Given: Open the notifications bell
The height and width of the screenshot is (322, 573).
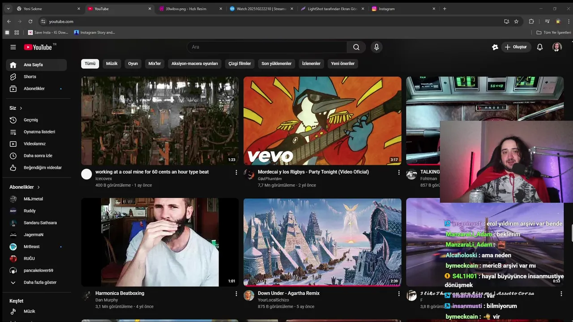Looking at the screenshot, I should coord(540,47).
